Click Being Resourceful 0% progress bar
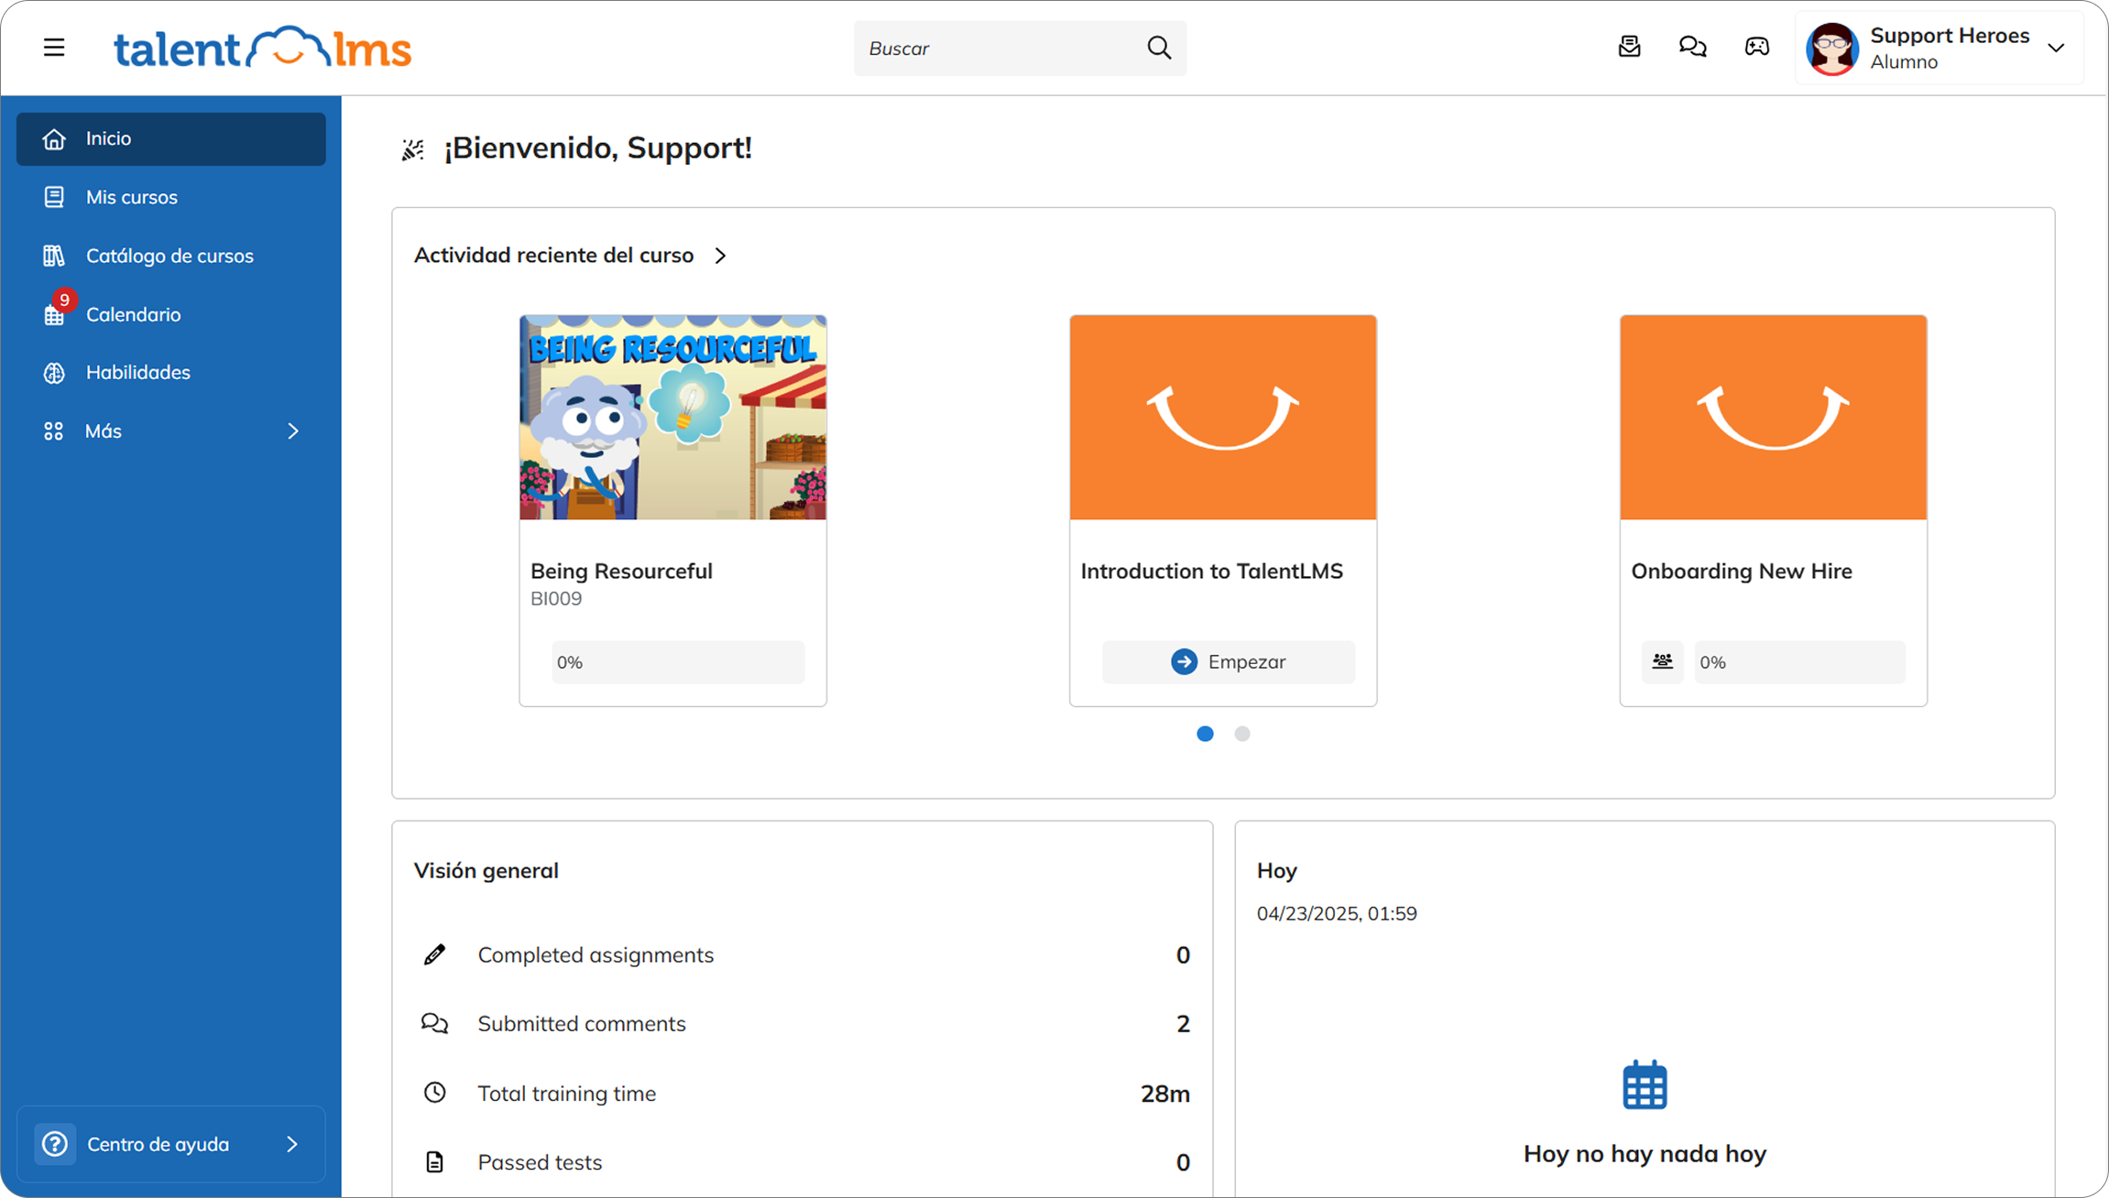The width and height of the screenshot is (2109, 1198). [x=678, y=661]
